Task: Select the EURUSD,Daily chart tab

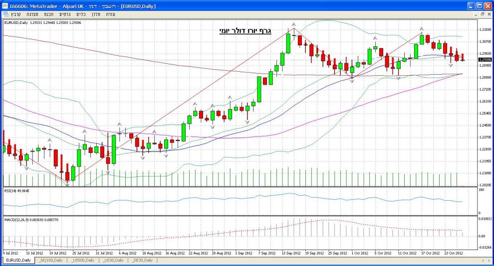Action: (18, 260)
